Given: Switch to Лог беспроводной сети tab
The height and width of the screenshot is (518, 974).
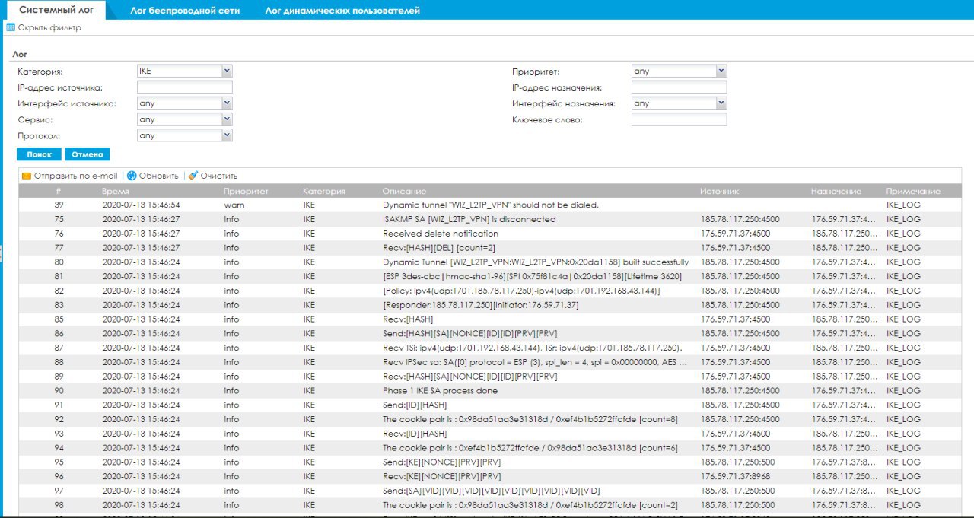Looking at the screenshot, I should click(184, 11).
